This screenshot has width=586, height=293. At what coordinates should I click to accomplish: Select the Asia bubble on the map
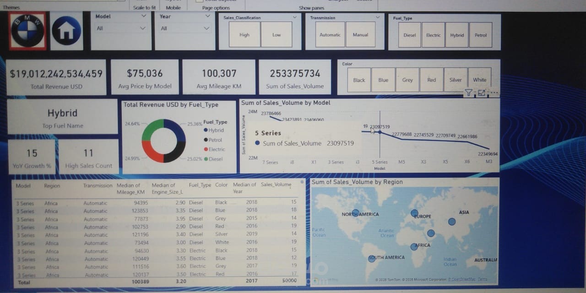[x=452, y=222]
